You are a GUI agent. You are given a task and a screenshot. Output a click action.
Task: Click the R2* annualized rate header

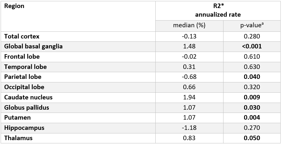218,11
